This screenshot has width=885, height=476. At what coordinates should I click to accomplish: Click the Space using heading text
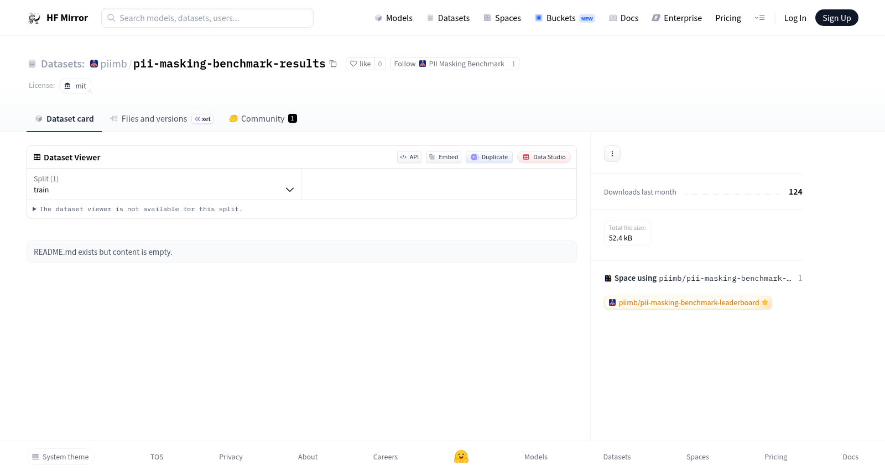(x=636, y=278)
